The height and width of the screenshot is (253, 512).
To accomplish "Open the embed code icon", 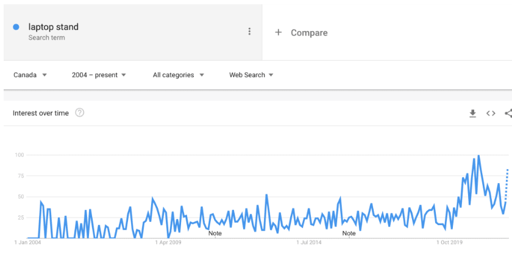I will (x=491, y=113).
